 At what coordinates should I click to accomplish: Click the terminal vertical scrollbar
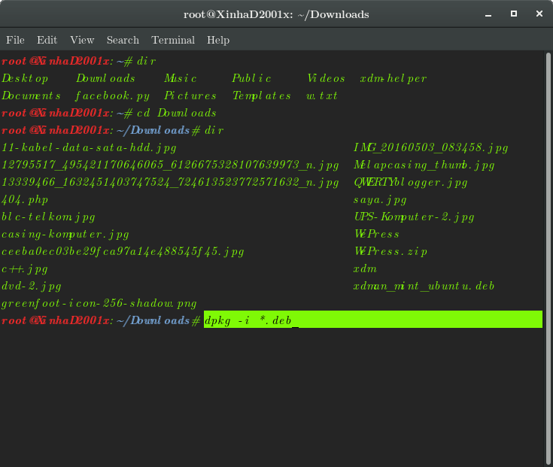[x=548, y=258]
